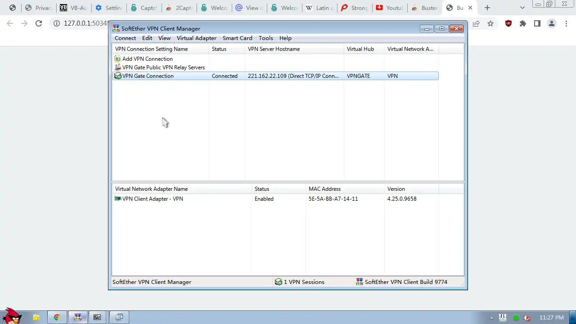Click the taskbar clock showing 11:27 PM

point(551,318)
